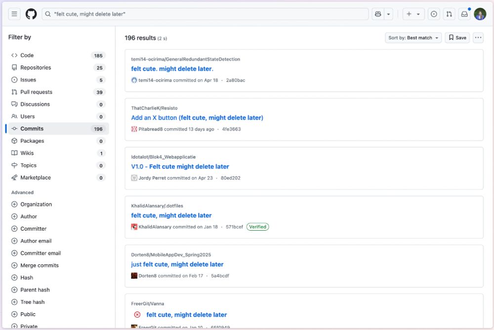Open commit 'felt cute. might delete later.'
The height and width of the screenshot is (330, 494).
click(172, 69)
